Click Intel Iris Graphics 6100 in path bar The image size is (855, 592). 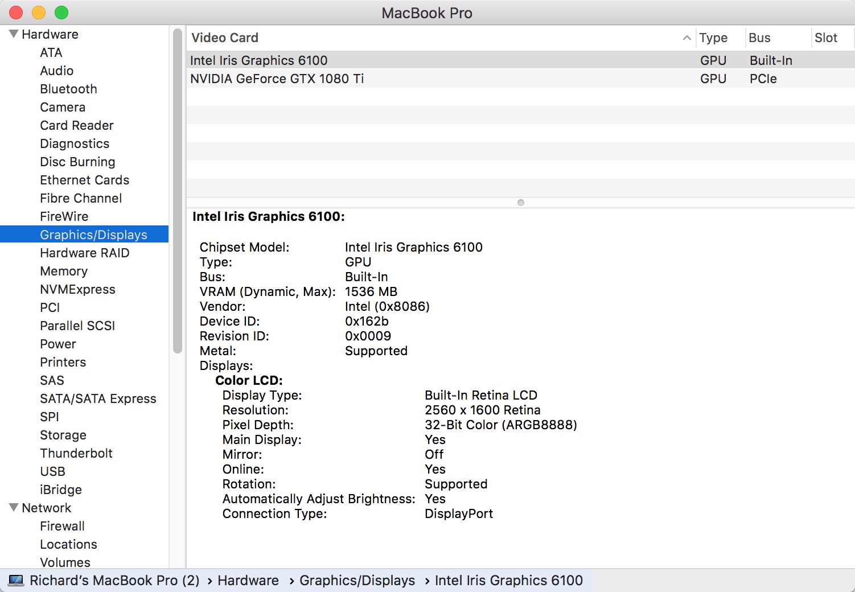pyautogui.click(x=508, y=581)
